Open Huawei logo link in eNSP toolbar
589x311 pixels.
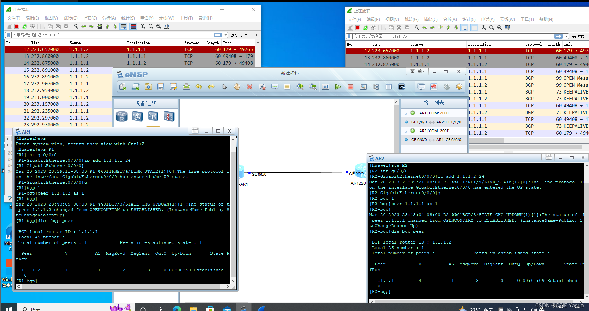[x=434, y=87]
